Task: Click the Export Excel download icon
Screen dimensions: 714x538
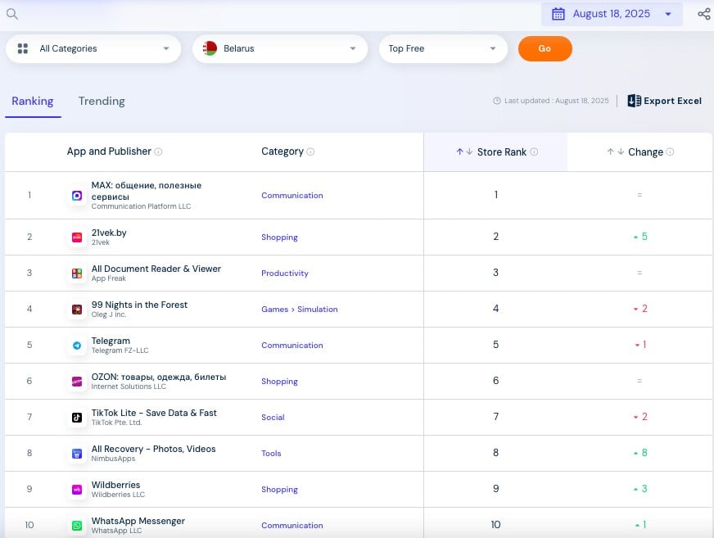Action: tap(634, 101)
